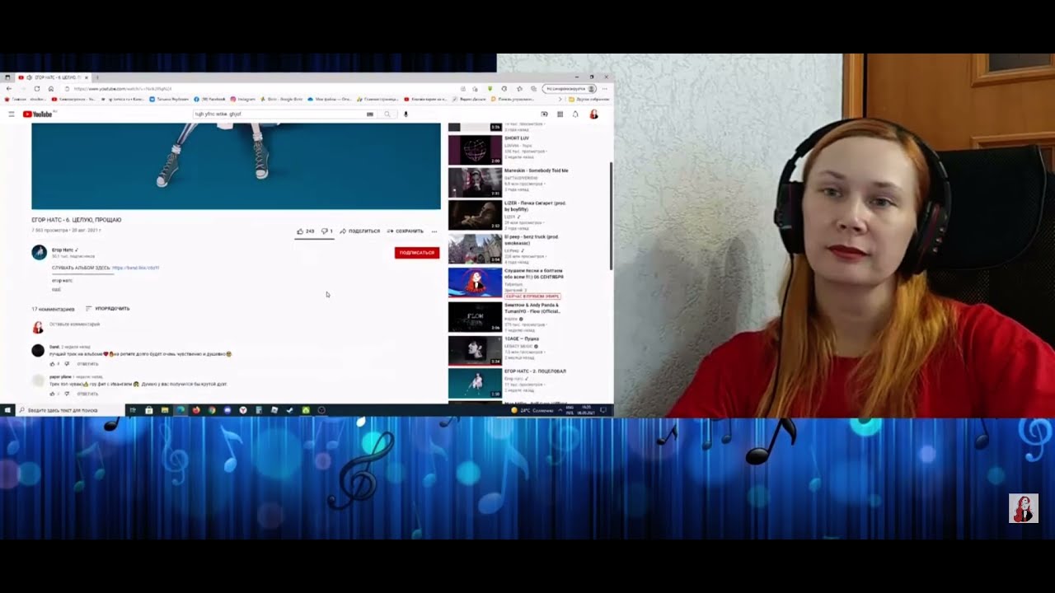Open the LIZER Пачка Сигарет video thumbnail
Viewport: 1055px width, 593px height.
[475, 215]
